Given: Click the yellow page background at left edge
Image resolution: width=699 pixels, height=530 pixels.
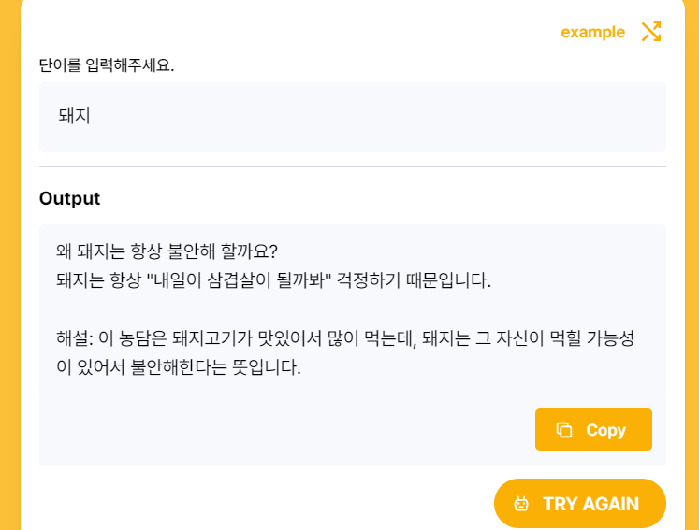Looking at the screenshot, I should pos(9,265).
